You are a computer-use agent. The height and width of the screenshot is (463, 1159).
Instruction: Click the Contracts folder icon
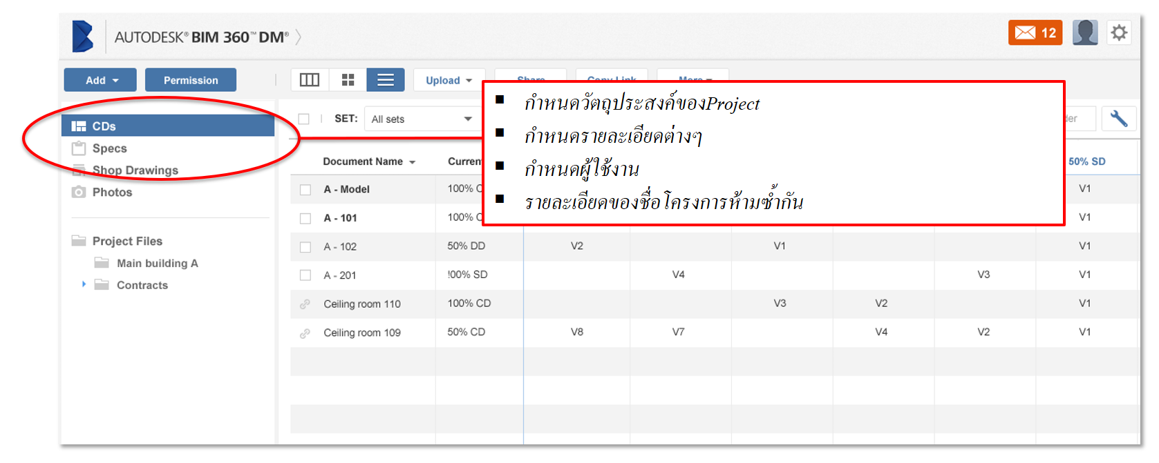102,285
